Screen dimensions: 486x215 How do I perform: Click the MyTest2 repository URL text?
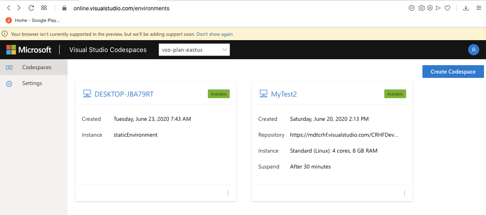pos(344,135)
